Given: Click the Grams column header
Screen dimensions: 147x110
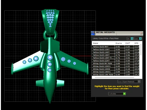Looking at the screenshot, I should (119, 43).
